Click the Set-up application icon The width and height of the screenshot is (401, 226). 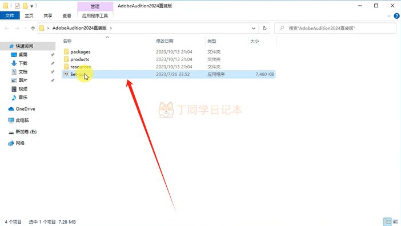pos(66,74)
